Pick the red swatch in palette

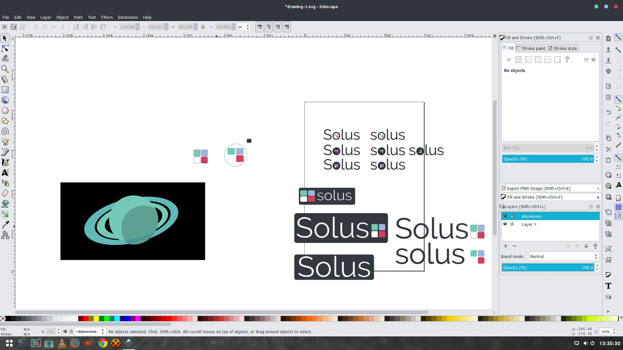[x=86, y=319]
